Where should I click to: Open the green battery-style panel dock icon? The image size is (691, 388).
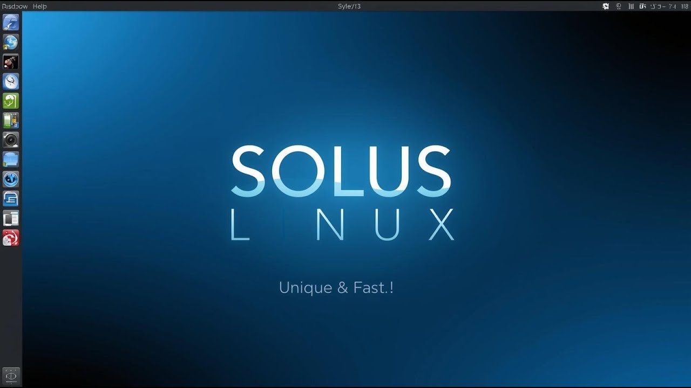point(11,120)
